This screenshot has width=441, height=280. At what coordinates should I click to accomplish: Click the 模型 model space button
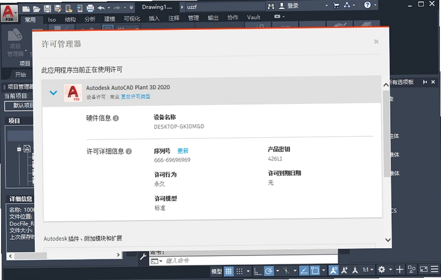[x=216, y=271]
